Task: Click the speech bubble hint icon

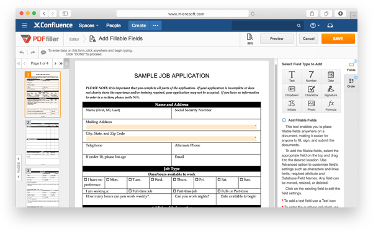Action: 43,52
